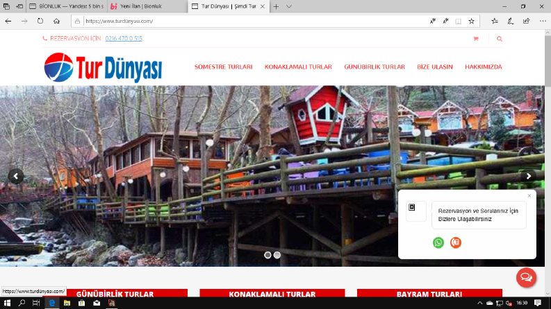Open the Microsoft Store taskbar icon
551x309 pixels.
point(81,303)
